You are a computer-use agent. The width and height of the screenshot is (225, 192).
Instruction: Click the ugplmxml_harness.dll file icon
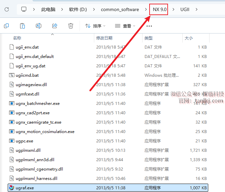[x=12, y=178]
